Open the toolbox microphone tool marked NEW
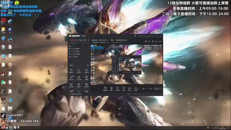 click(71, 78)
